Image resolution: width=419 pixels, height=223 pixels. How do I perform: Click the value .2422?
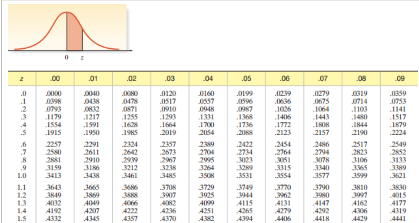click(245, 144)
